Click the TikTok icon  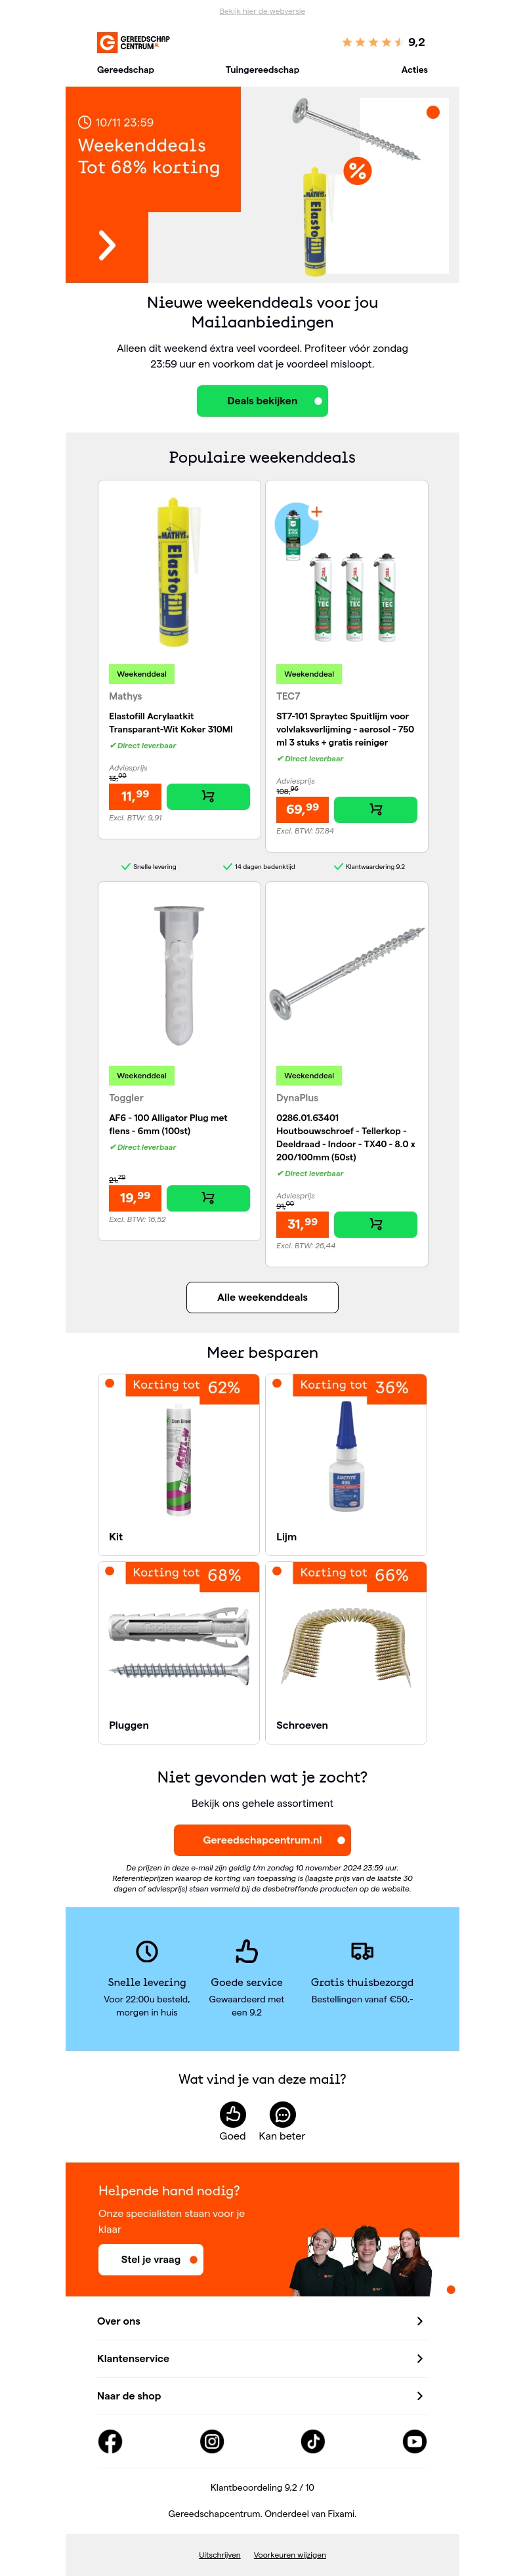click(313, 2441)
